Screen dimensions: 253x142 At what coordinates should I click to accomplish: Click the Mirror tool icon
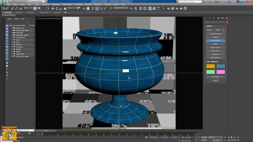(x=132, y=9)
